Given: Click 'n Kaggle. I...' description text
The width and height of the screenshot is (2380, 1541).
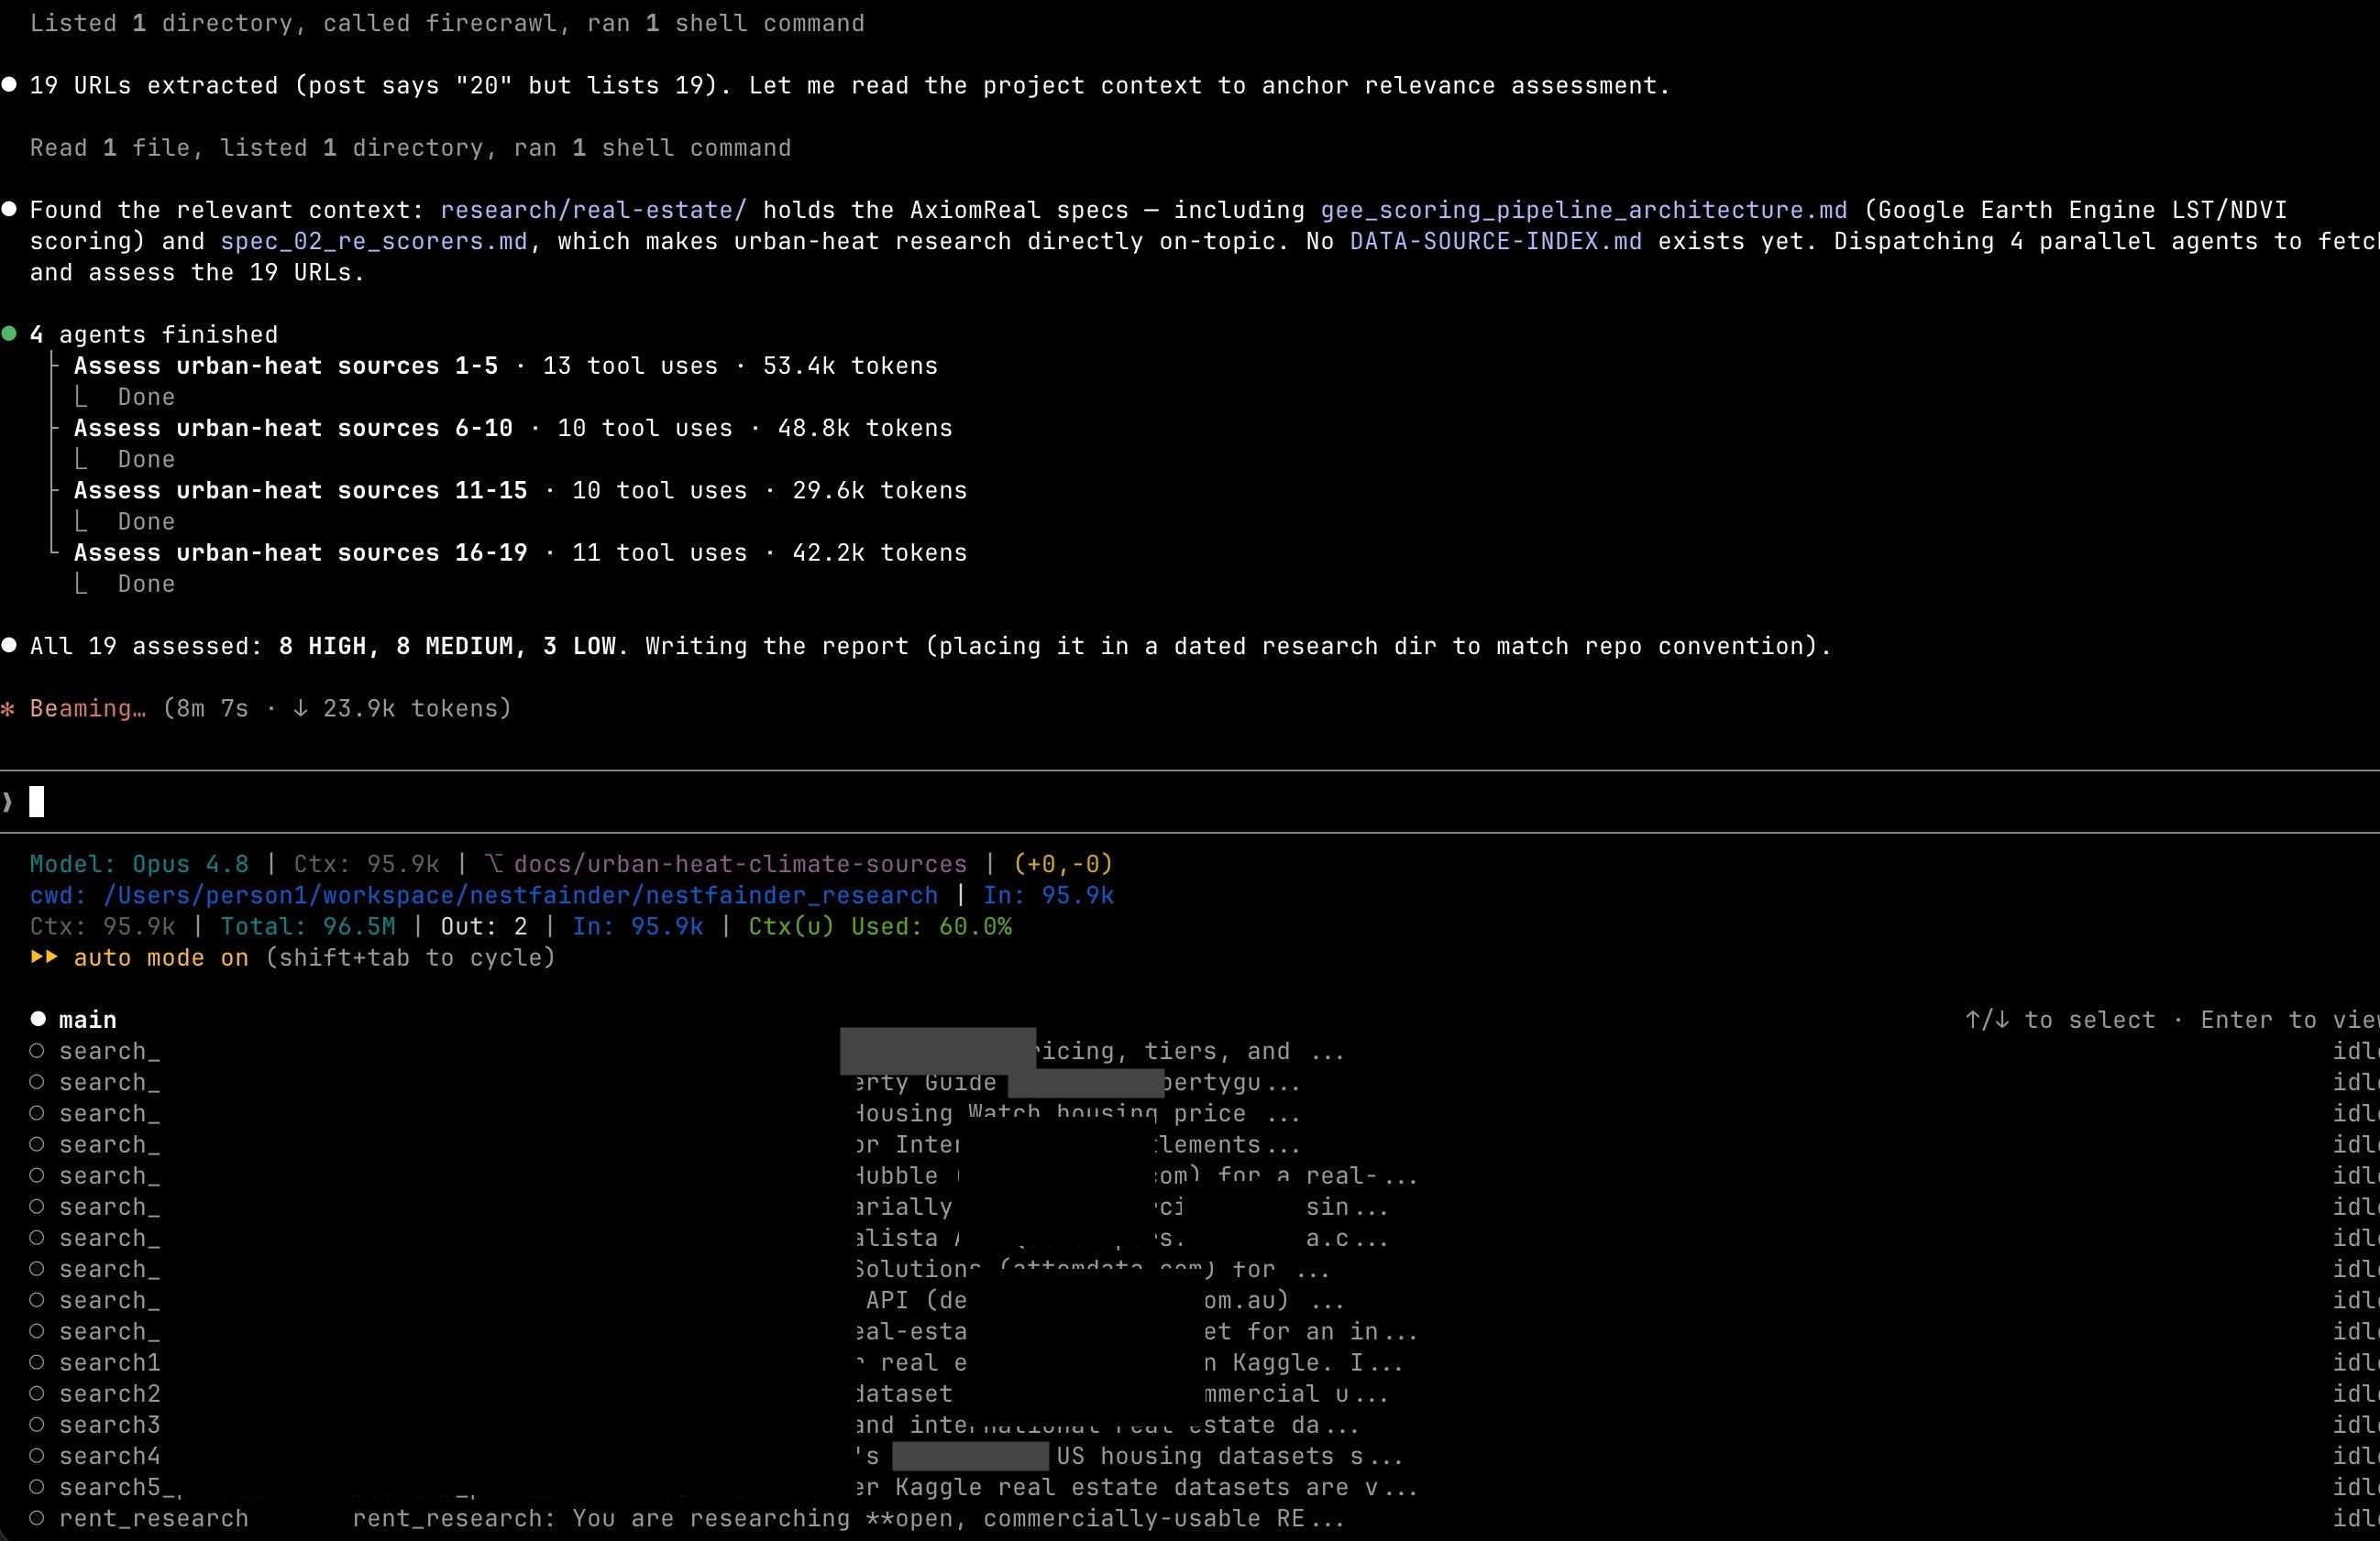Looking at the screenshot, I should [x=1303, y=1362].
